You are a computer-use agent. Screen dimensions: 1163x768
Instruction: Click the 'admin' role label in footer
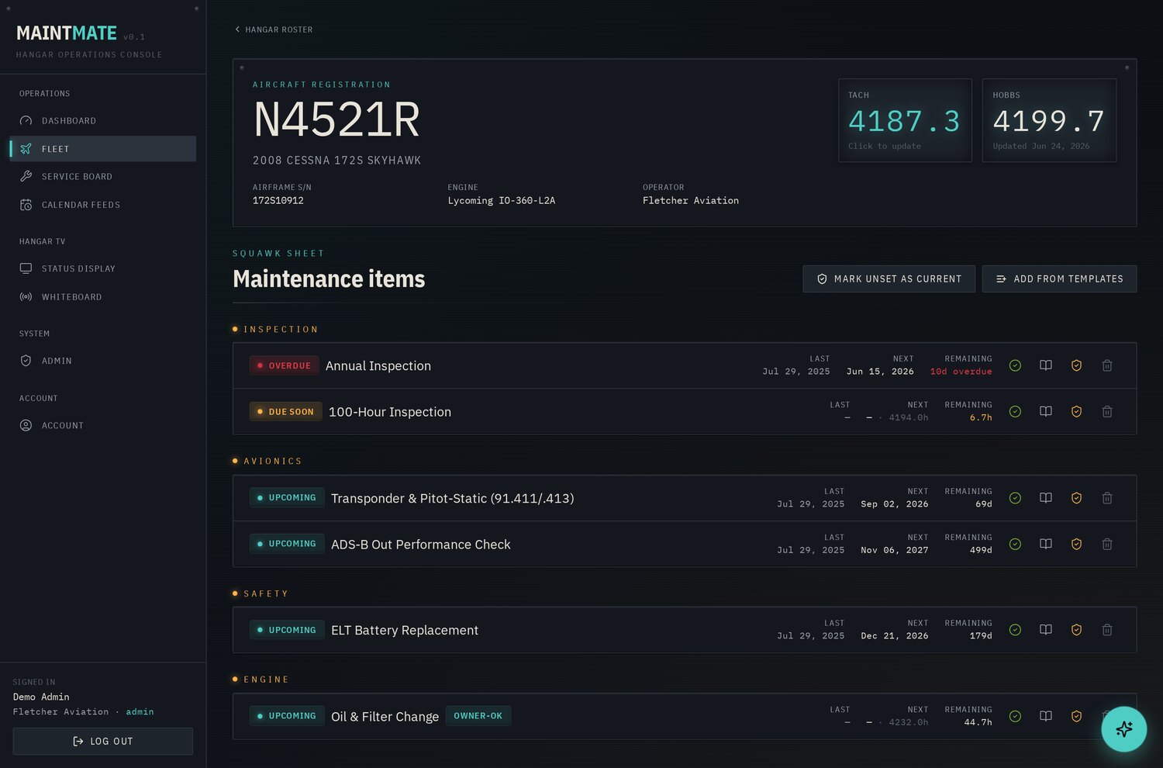point(140,711)
